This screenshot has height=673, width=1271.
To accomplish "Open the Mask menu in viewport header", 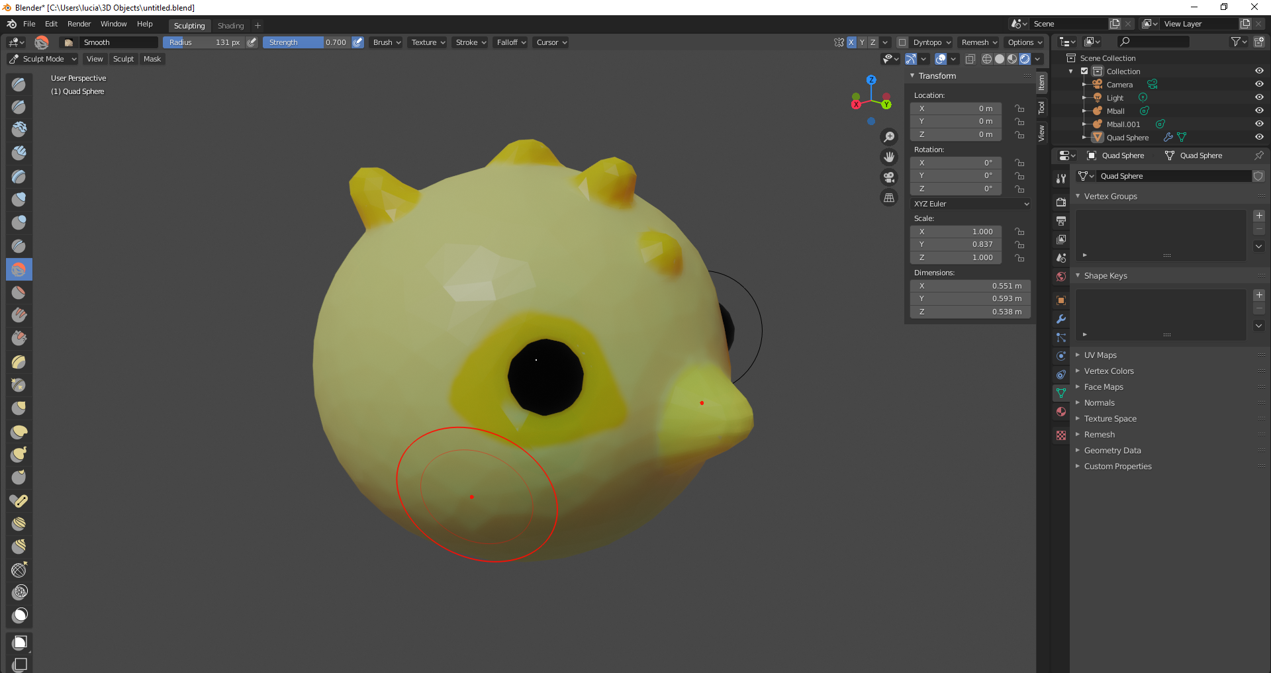I will (152, 59).
